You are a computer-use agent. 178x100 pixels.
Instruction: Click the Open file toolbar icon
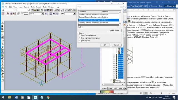[35, 10]
